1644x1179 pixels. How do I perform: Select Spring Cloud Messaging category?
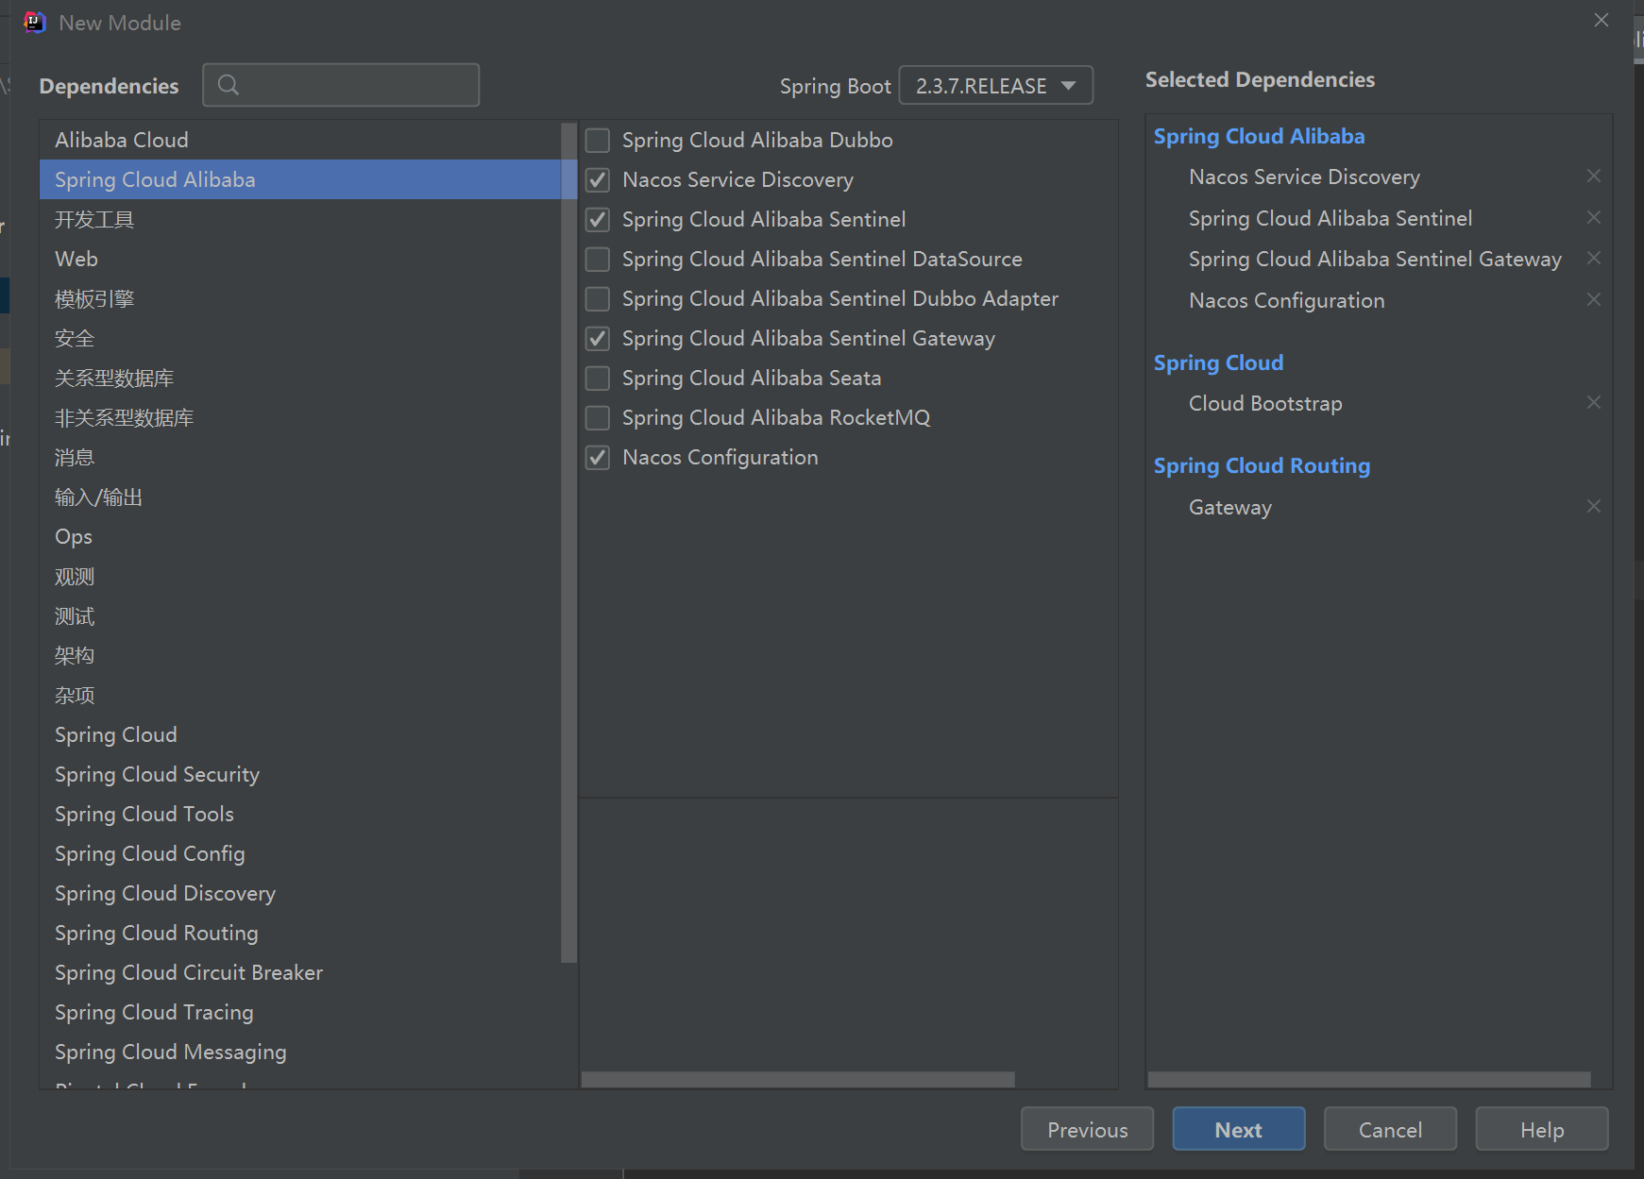pyautogui.click(x=300, y=1052)
